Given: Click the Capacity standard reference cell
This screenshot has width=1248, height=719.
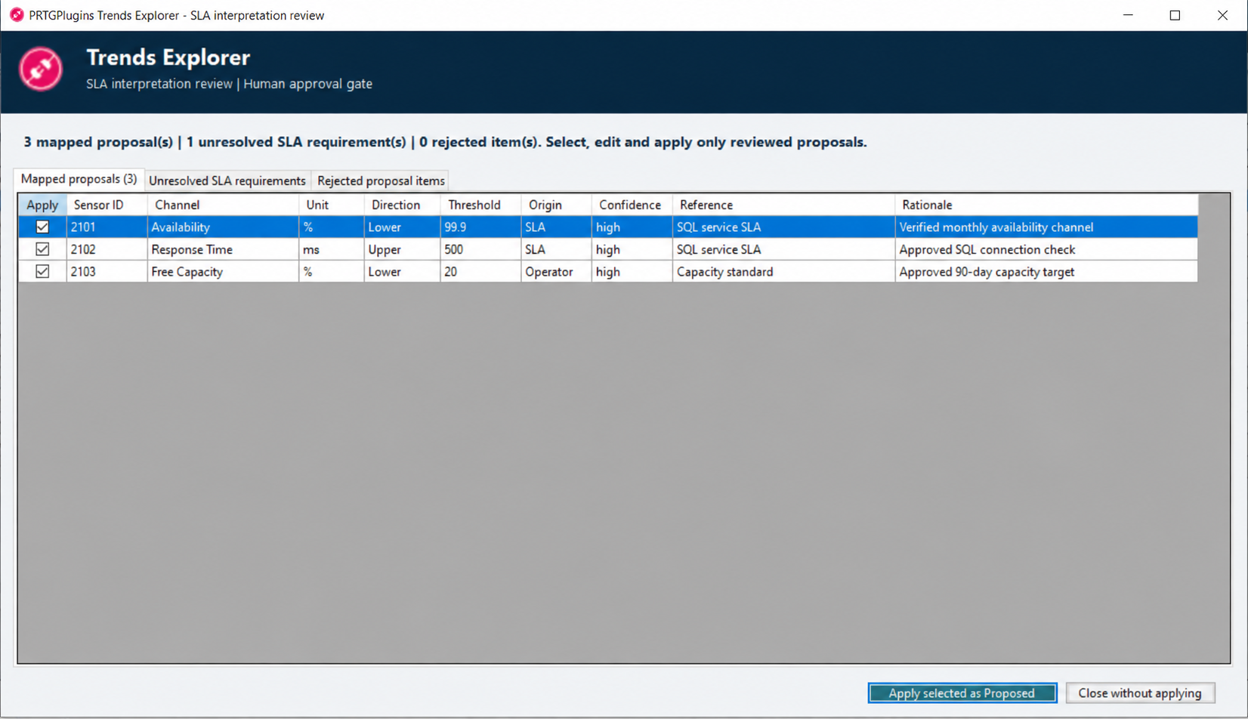Looking at the screenshot, I should [x=783, y=271].
